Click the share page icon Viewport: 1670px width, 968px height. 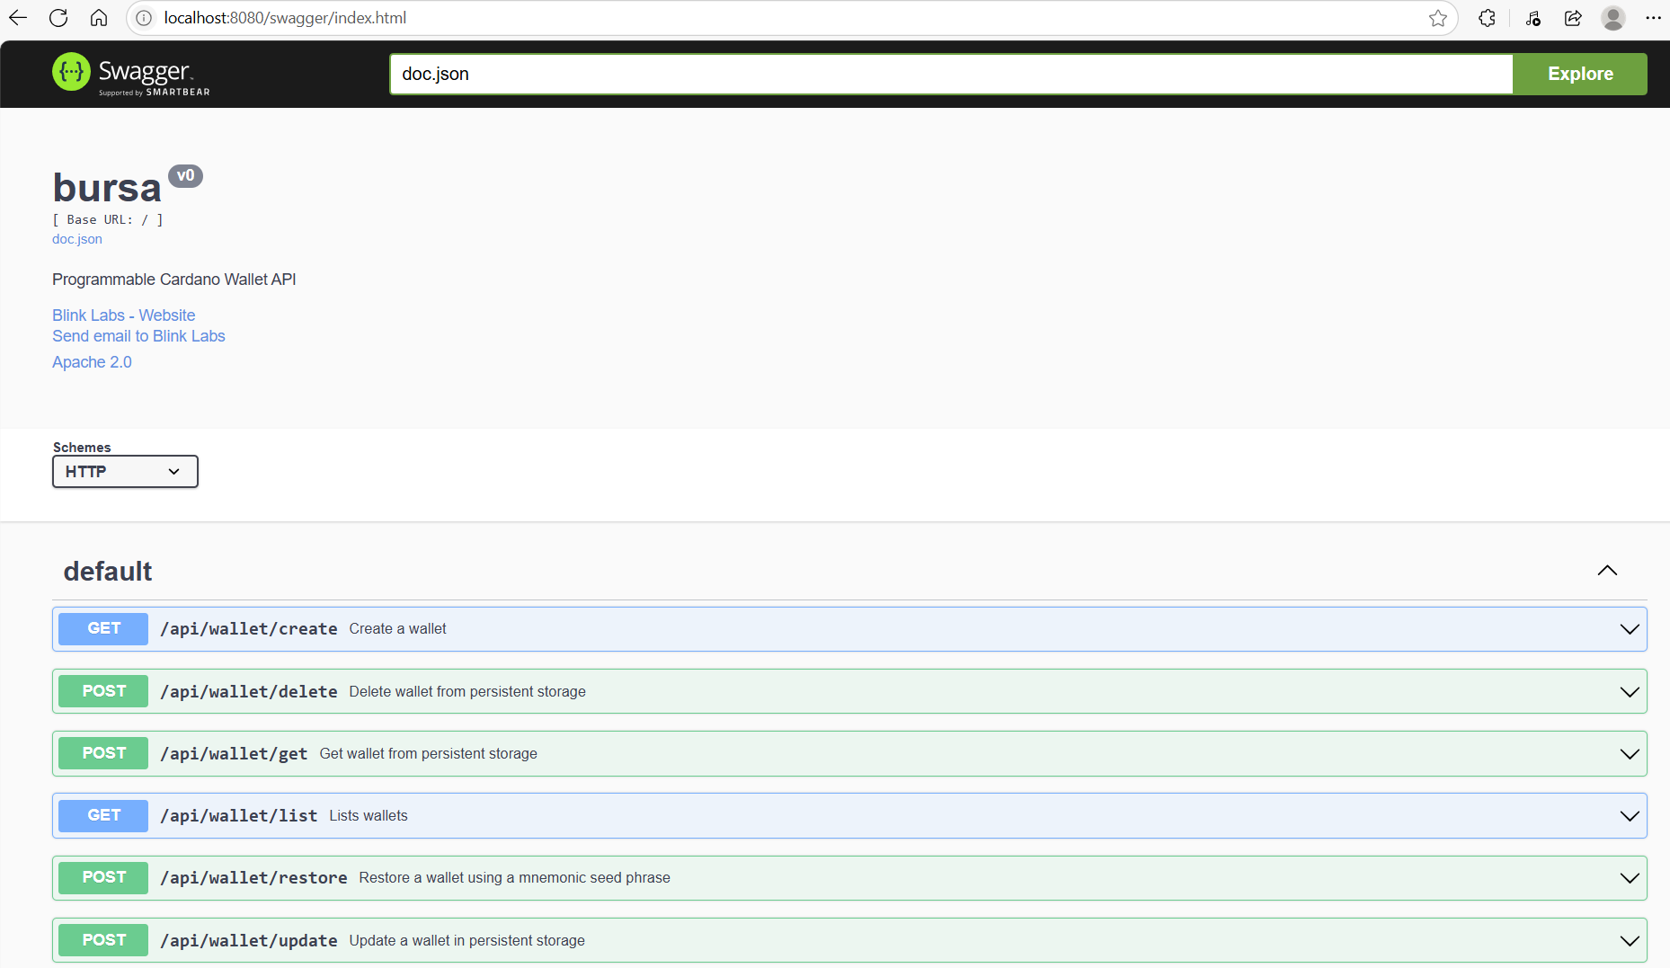1573,18
